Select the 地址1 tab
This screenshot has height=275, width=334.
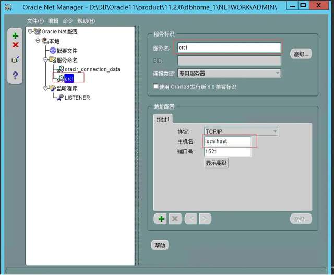[163, 119]
